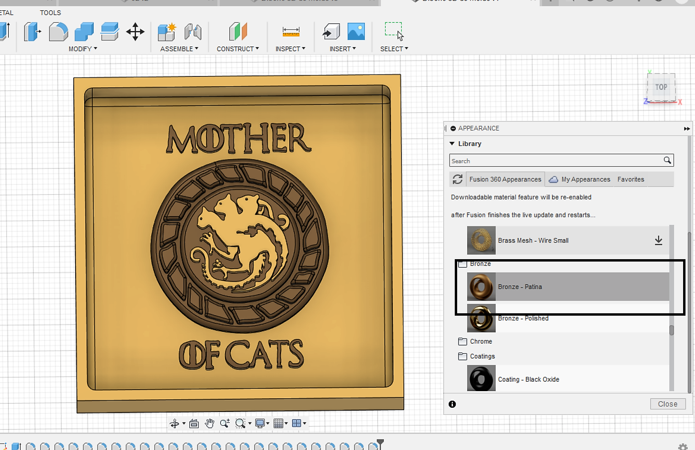
Task: Select the Bronze - Polished appearance
Action: (x=568, y=318)
